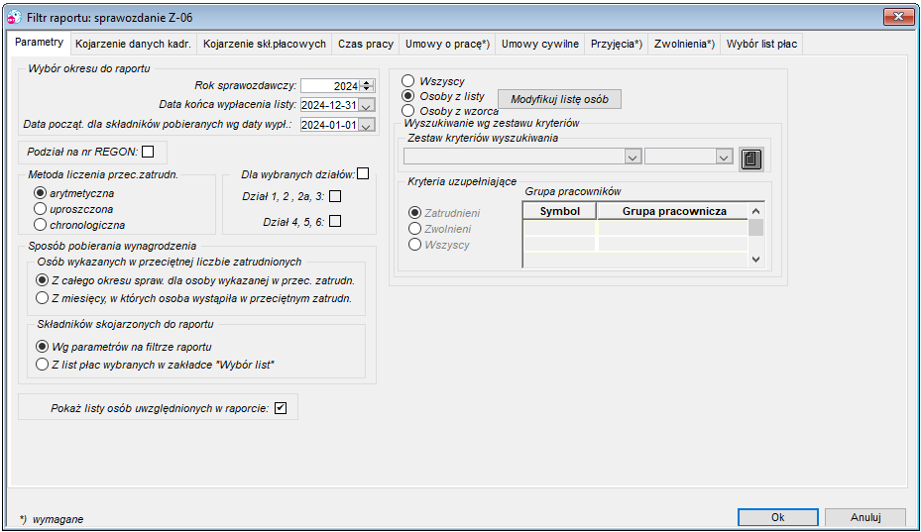
Task: Open the Data począt. dla składników date picker
Action: (367, 125)
